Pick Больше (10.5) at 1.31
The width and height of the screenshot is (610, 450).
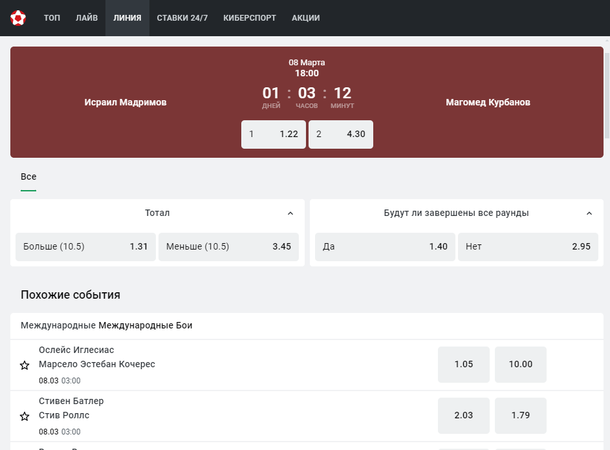click(85, 246)
